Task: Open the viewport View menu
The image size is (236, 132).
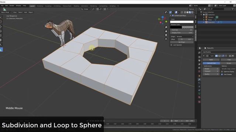Action: 15,12
